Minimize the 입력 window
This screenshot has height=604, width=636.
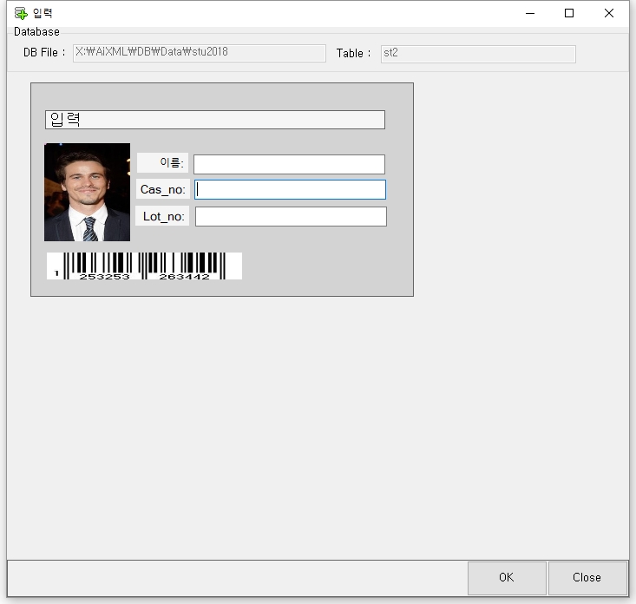click(529, 13)
